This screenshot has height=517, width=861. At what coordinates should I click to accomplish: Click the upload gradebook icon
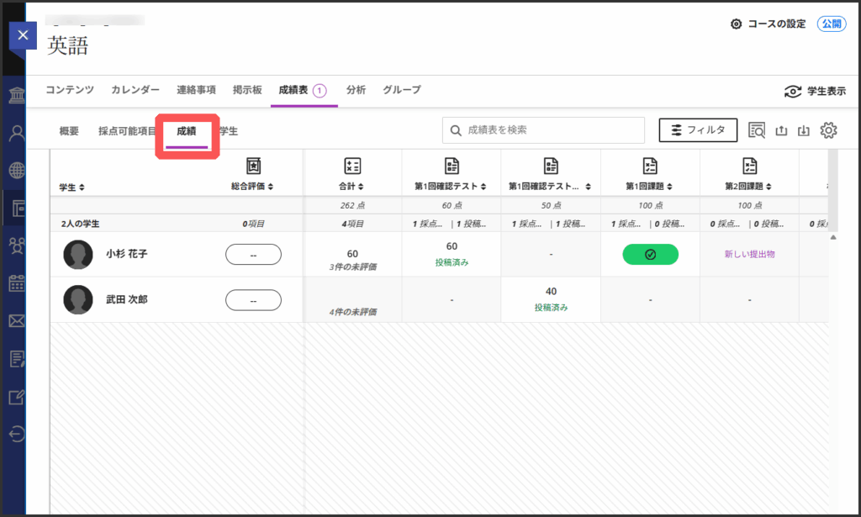pyautogui.click(x=780, y=130)
